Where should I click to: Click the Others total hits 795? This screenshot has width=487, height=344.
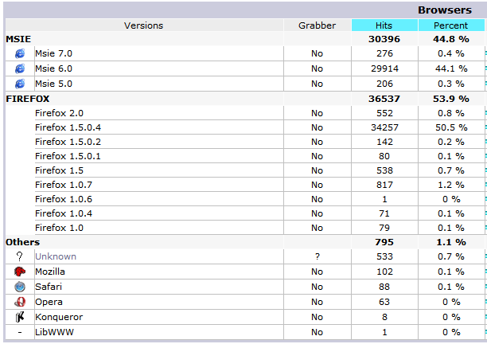(x=384, y=242)
